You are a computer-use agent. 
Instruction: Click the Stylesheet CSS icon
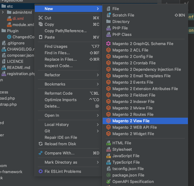(x=108, y=150)
